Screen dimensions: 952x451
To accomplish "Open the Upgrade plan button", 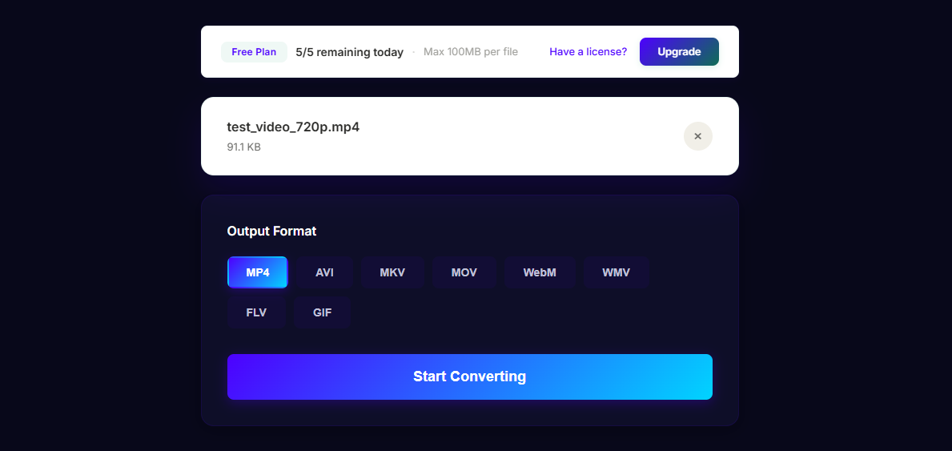I will pyautogui.click(x=679, y=51).
